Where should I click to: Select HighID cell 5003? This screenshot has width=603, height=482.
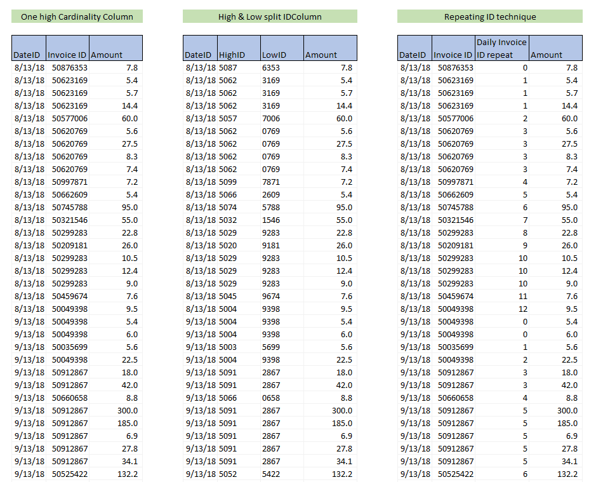click(239, 347)
